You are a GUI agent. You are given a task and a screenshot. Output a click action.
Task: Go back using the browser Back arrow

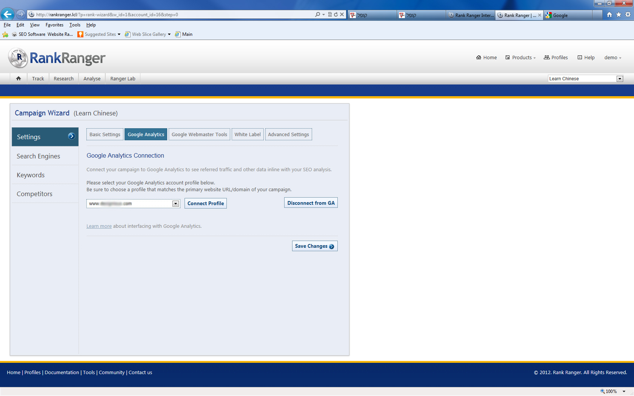8,14
